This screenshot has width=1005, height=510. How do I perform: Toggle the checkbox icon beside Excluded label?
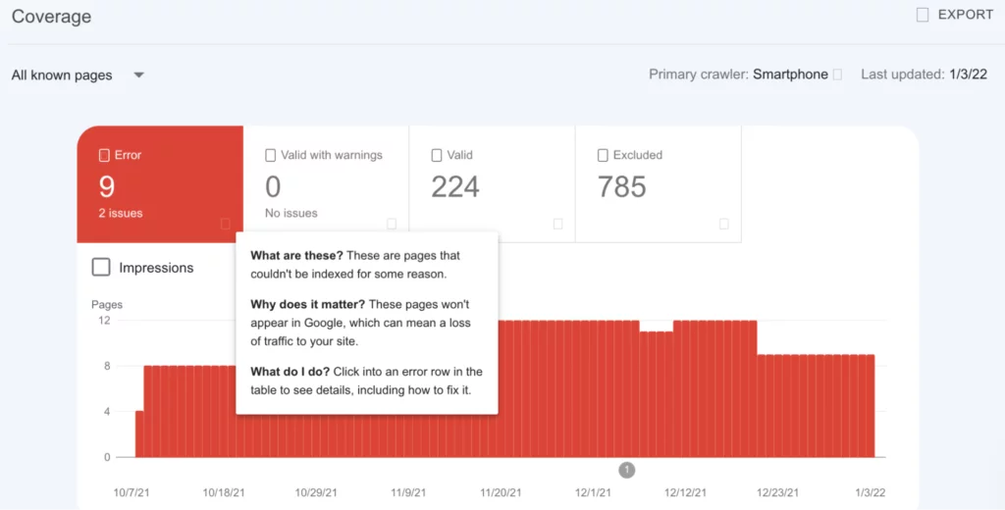(x=603, y=155)
